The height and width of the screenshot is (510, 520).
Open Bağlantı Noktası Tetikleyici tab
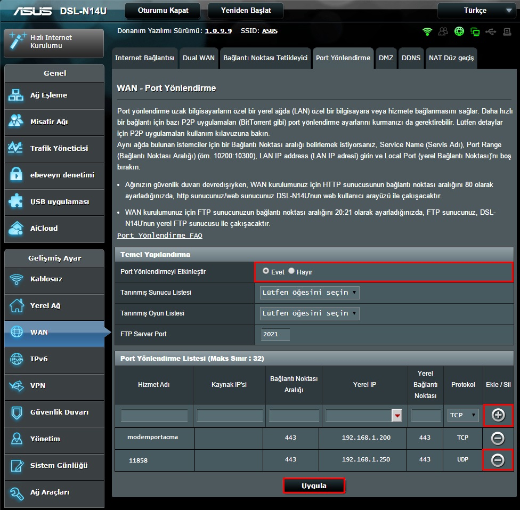coord(265,58)
